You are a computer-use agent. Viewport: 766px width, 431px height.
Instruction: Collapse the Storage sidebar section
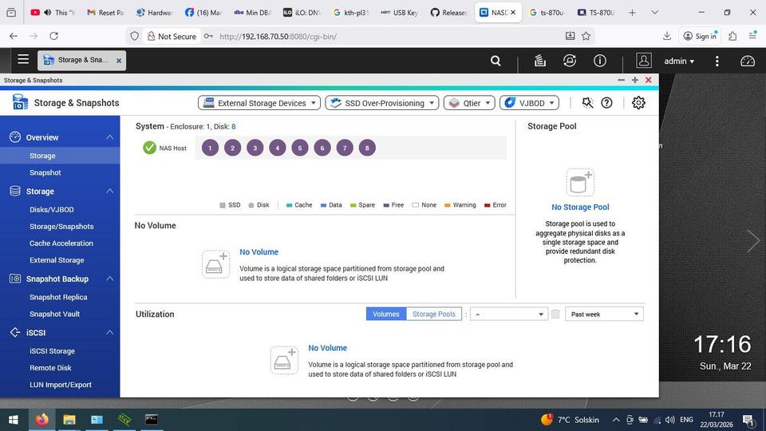click(110, 191)
